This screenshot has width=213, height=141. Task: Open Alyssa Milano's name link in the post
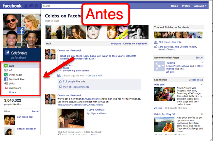pyautogui.click(x=92, y=99)
